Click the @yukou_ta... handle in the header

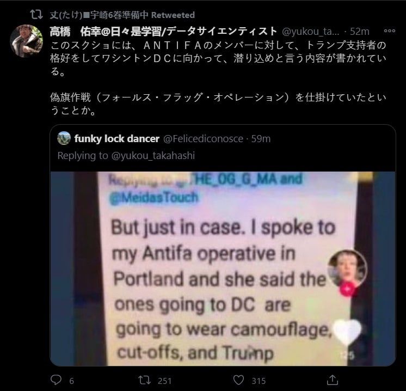pos(310,31)
